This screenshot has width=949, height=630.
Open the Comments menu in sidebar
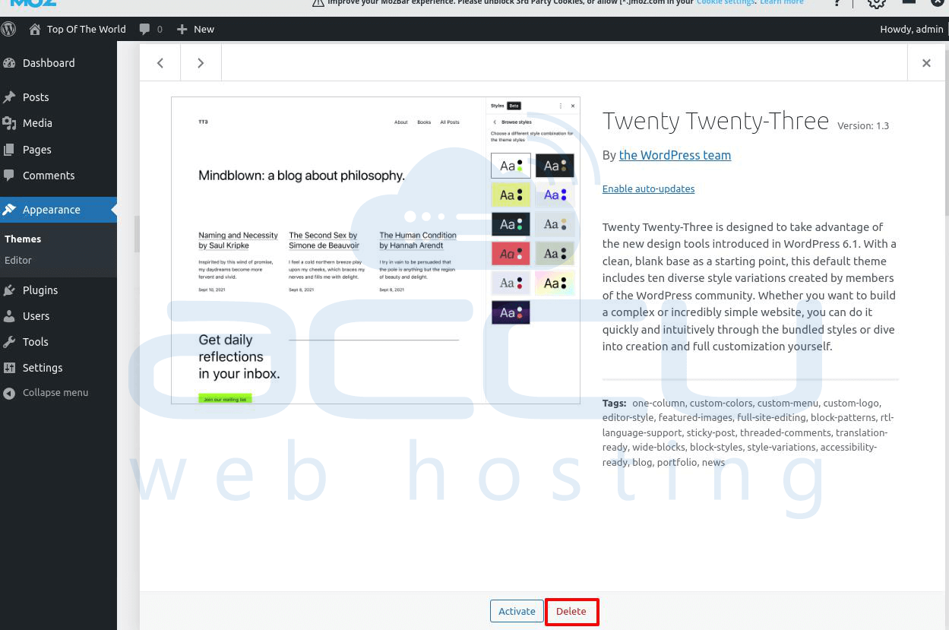coord(59,176)
